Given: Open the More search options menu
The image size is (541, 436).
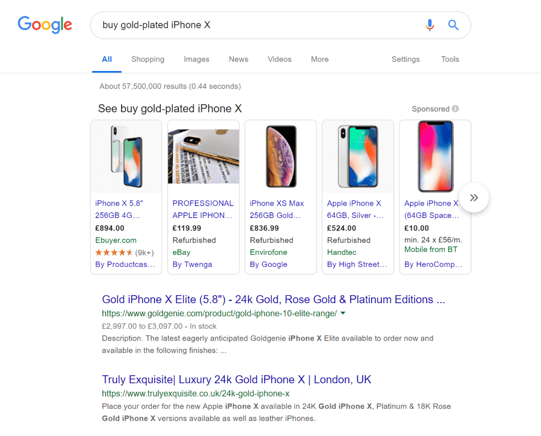Looking at the screenshot, I should [319, 59].
